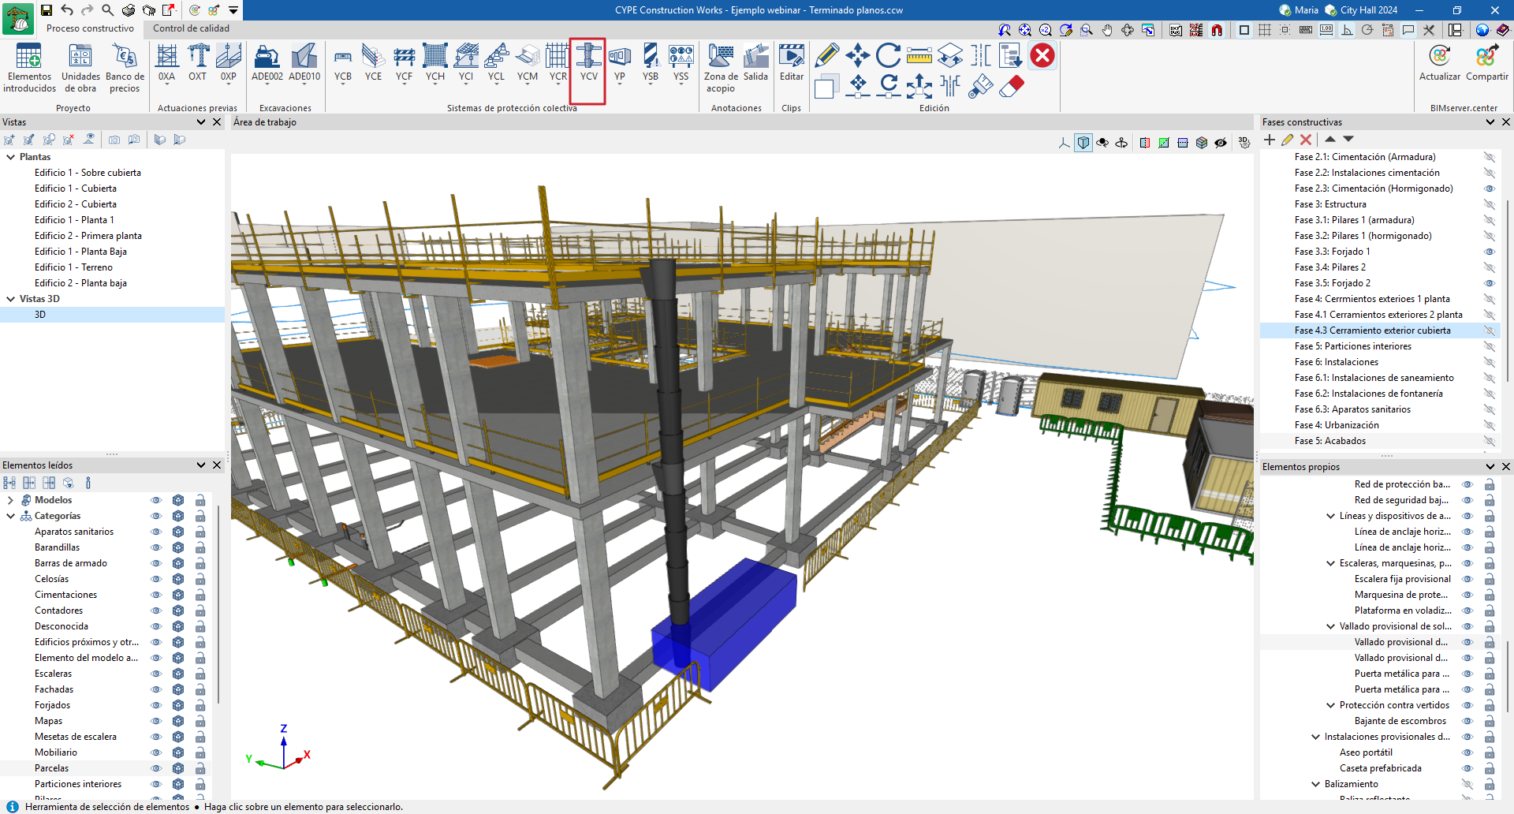The width and height of the screenshot is (1514, 814).
Task: Switch to the Proceso constructivo tab
Action: click(x=90, y=28)
